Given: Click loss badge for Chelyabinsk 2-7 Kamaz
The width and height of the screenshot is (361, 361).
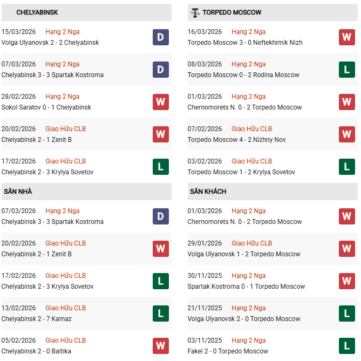Looking at the screenshot, I should tap(161, 314).
